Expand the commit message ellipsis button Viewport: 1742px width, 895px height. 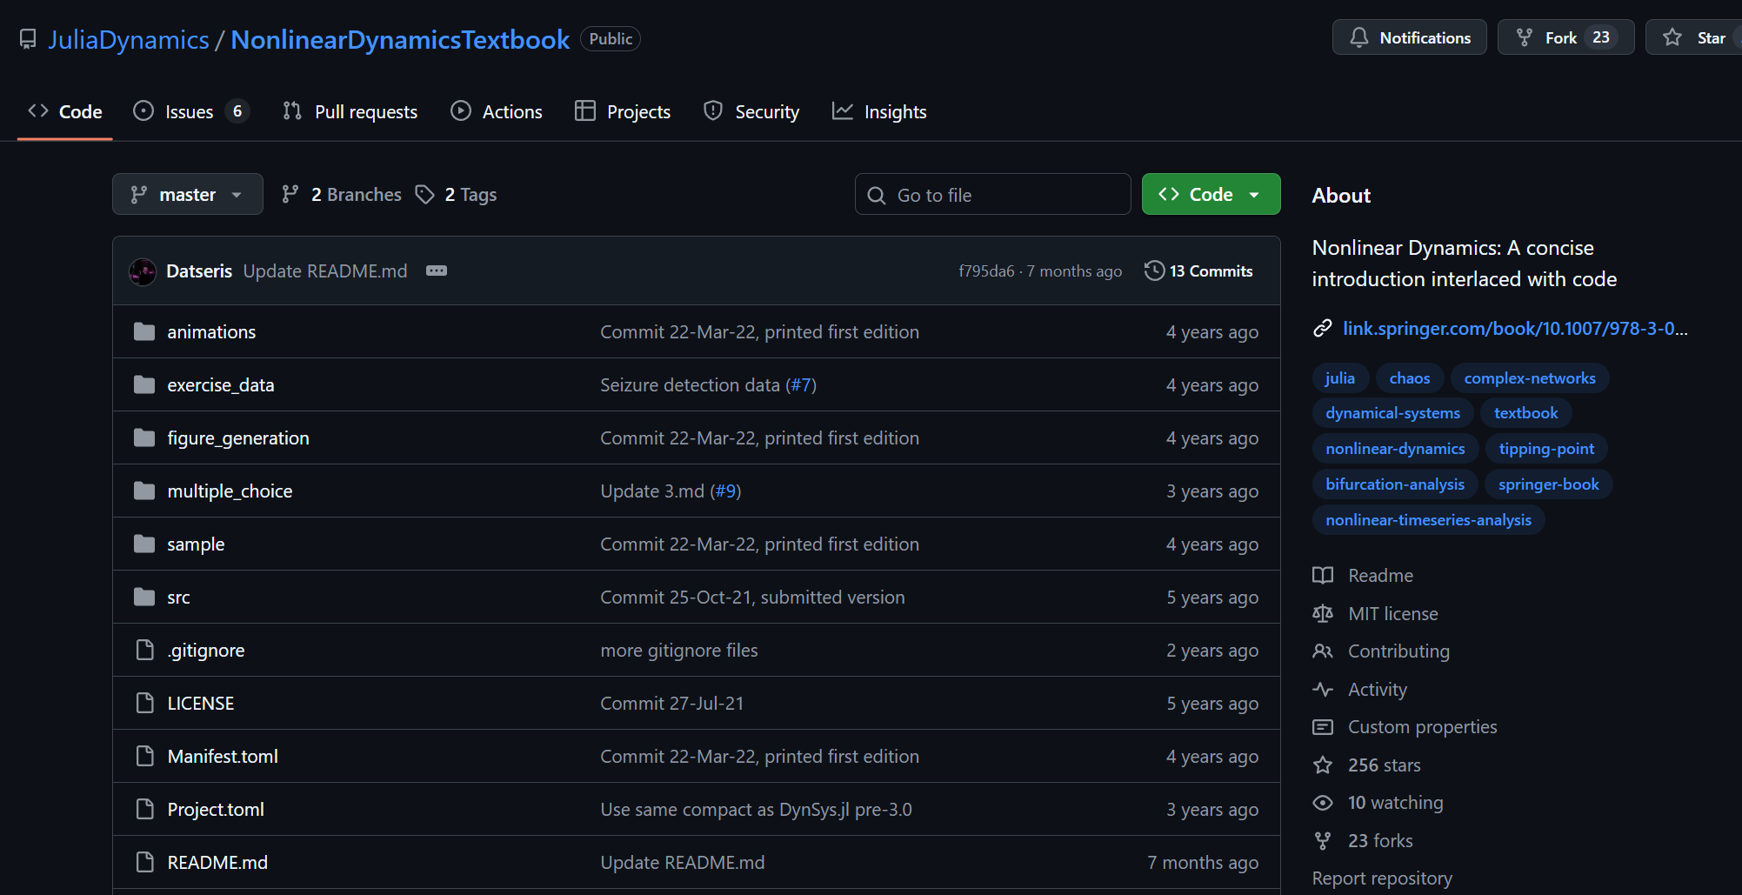437,271
